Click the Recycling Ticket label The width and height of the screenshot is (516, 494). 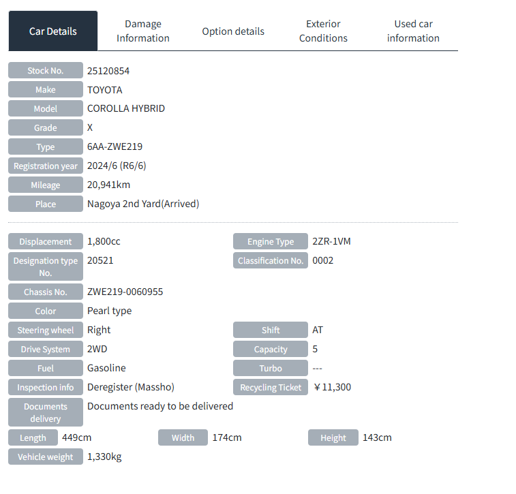271,388
